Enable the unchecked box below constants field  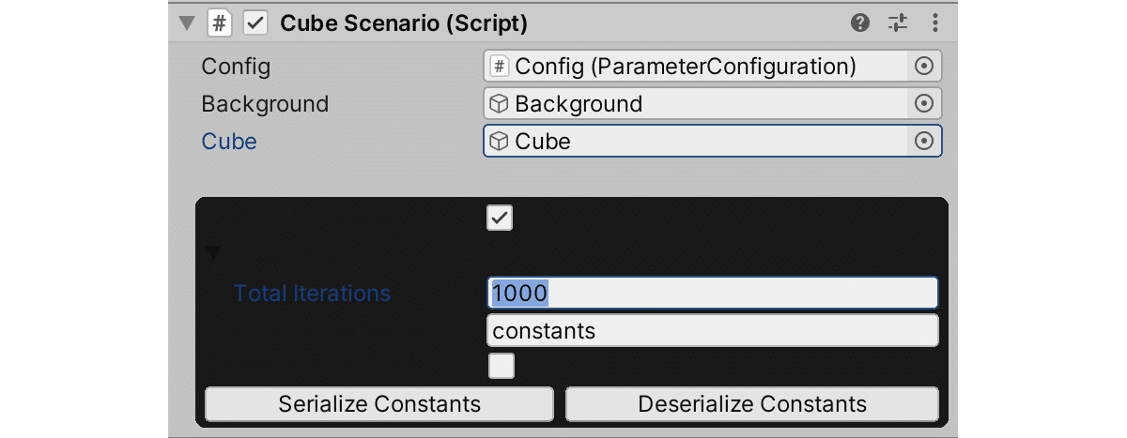click(501, 366)
